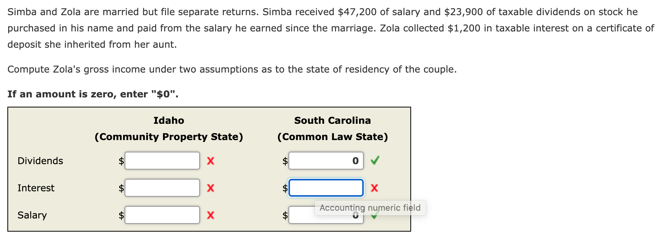Select the Idaho Dividends input box
This screenshot has width=672, height=239.
click(x=162, y=160)
